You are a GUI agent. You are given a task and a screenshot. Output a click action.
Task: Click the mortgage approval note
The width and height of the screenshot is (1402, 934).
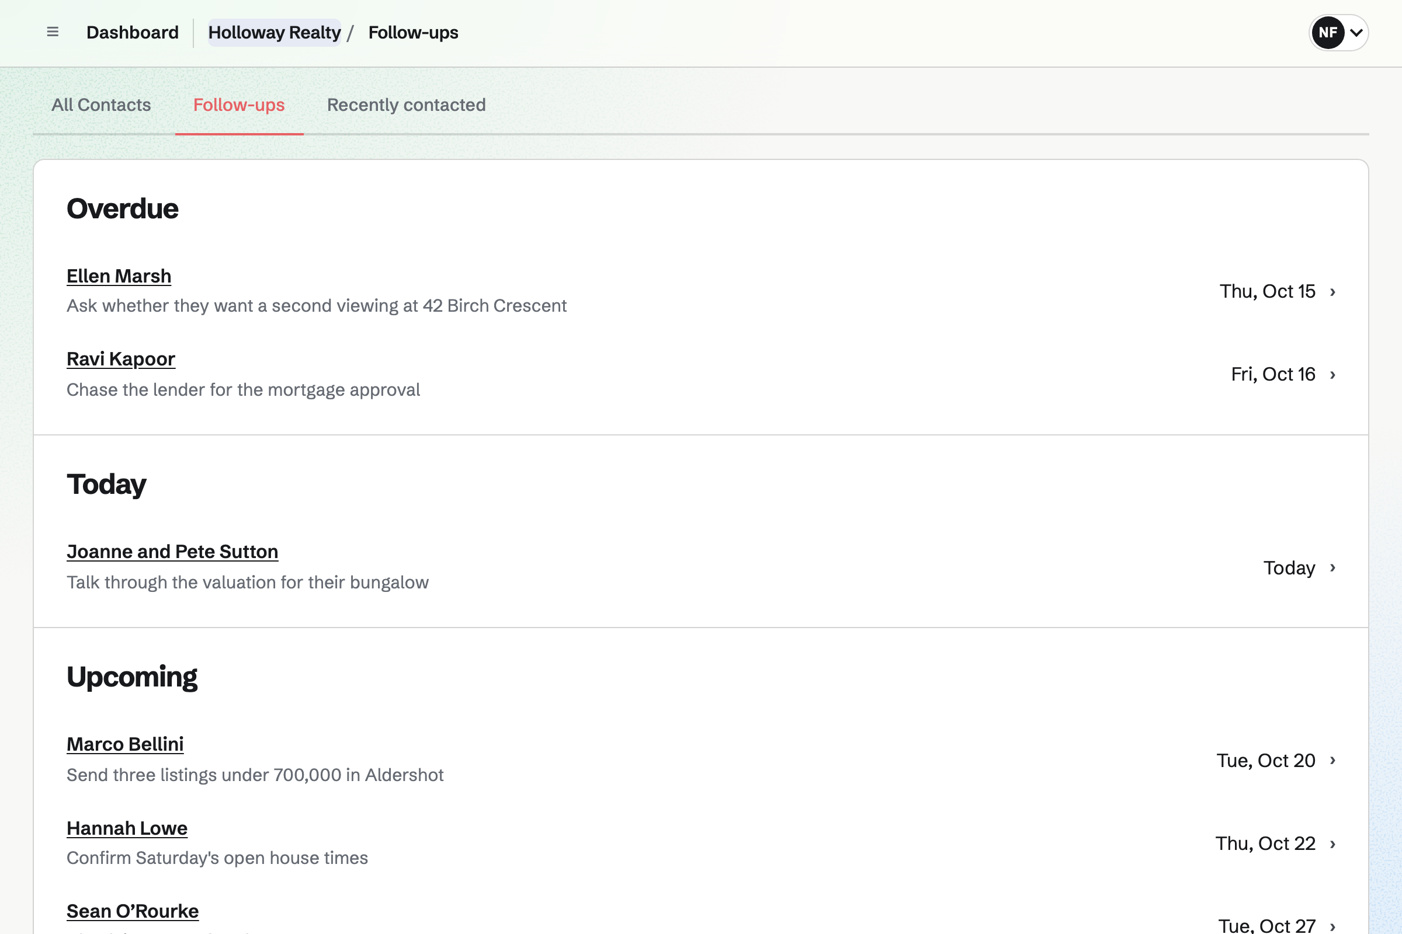tap(243, 389)
